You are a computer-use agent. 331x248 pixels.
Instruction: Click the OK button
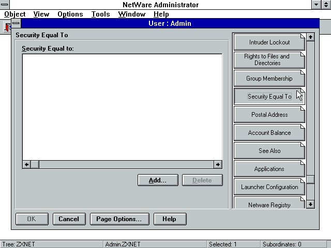click(x=32, y=219)
